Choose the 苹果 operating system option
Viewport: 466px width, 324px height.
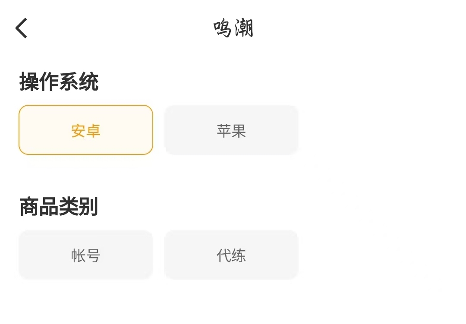tap(231, 130)
